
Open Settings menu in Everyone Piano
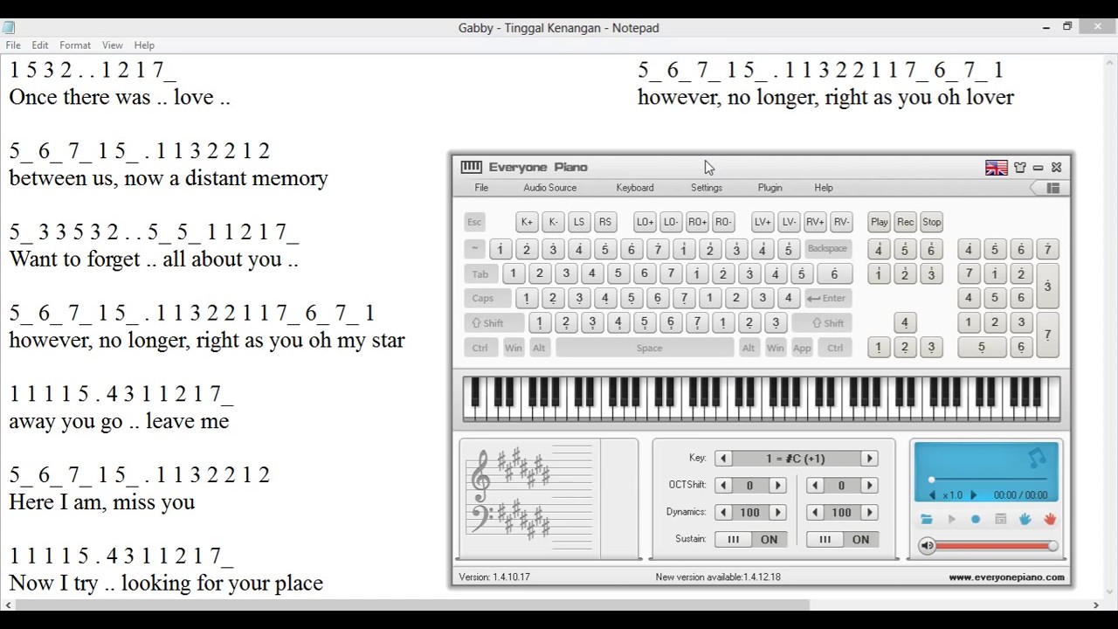707,188
